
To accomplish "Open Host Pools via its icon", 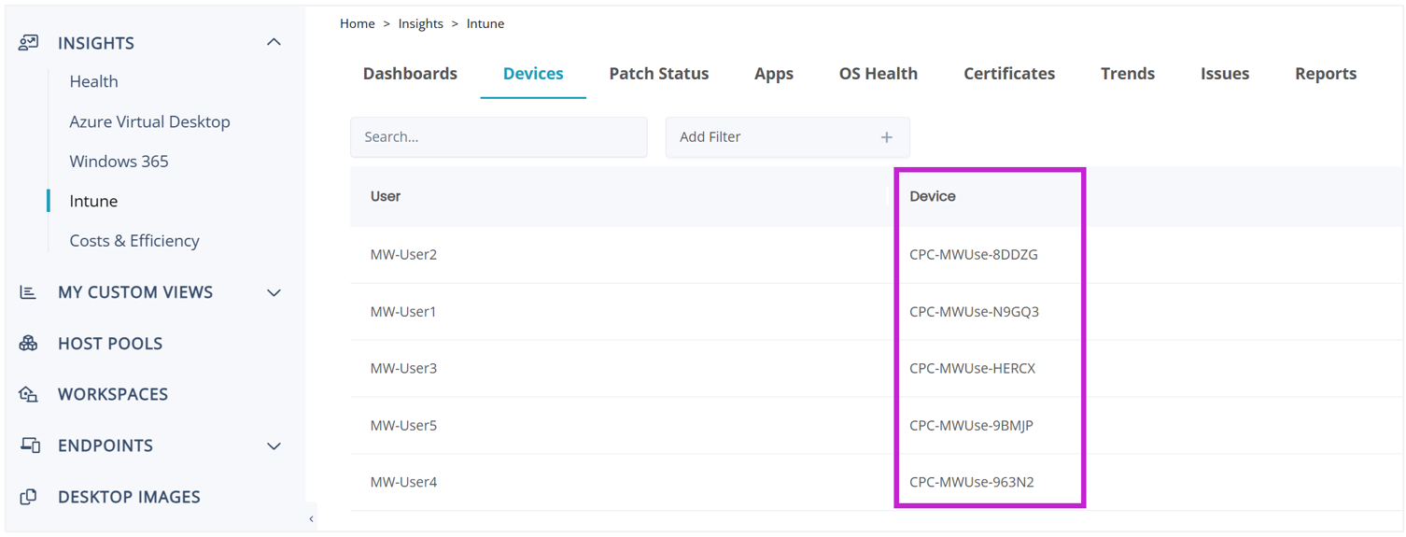I will [29, 344].
